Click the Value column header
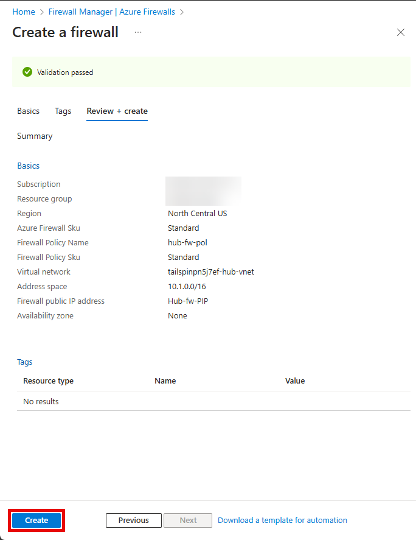This screenshot has width=416, height=540. tap(295, 381)
